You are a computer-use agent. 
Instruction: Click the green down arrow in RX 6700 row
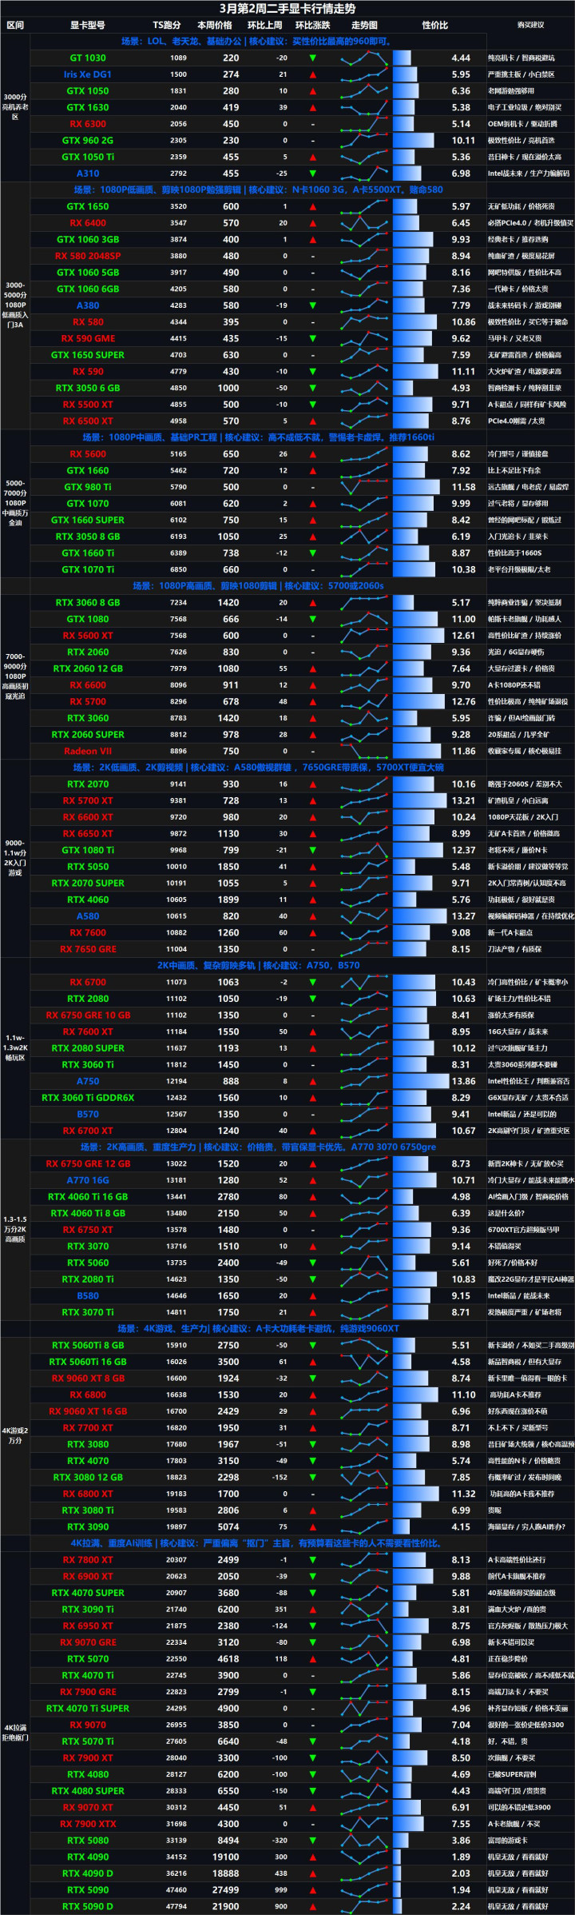312,983
